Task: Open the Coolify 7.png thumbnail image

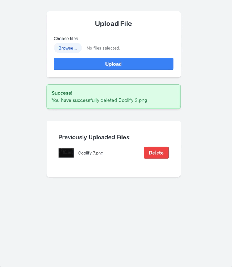Action: pos(66,153)
